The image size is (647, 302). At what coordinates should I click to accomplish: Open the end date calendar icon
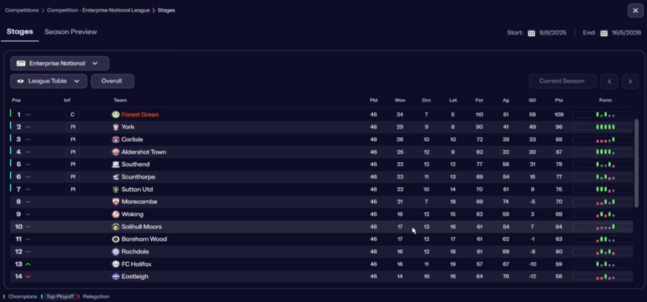click(604, 33)
